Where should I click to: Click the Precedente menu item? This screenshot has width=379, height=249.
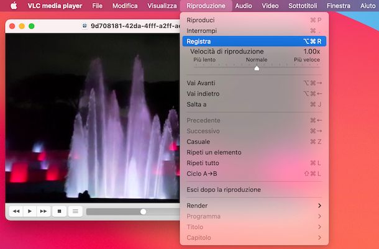[x=254, y=120]
